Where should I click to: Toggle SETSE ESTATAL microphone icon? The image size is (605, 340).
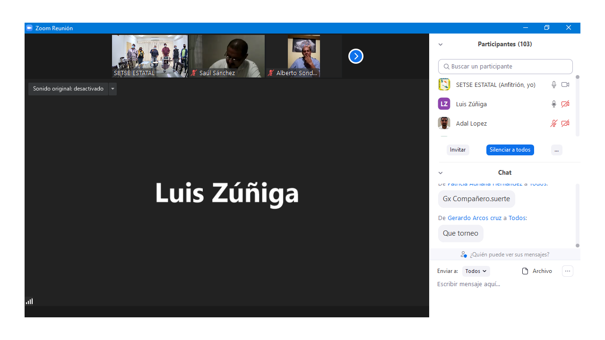pos(554,85)
